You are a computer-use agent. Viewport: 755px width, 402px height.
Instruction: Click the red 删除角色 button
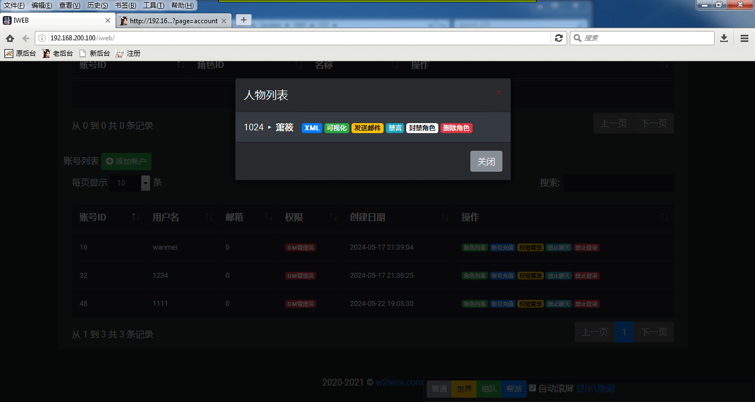[x=456, y=128]
